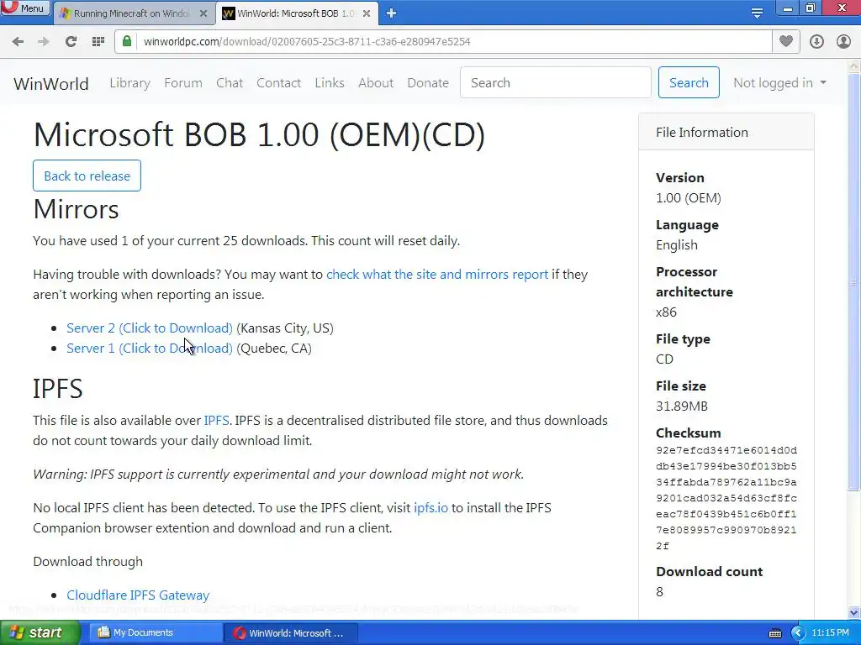Click the download count value 8

(659, 592)
